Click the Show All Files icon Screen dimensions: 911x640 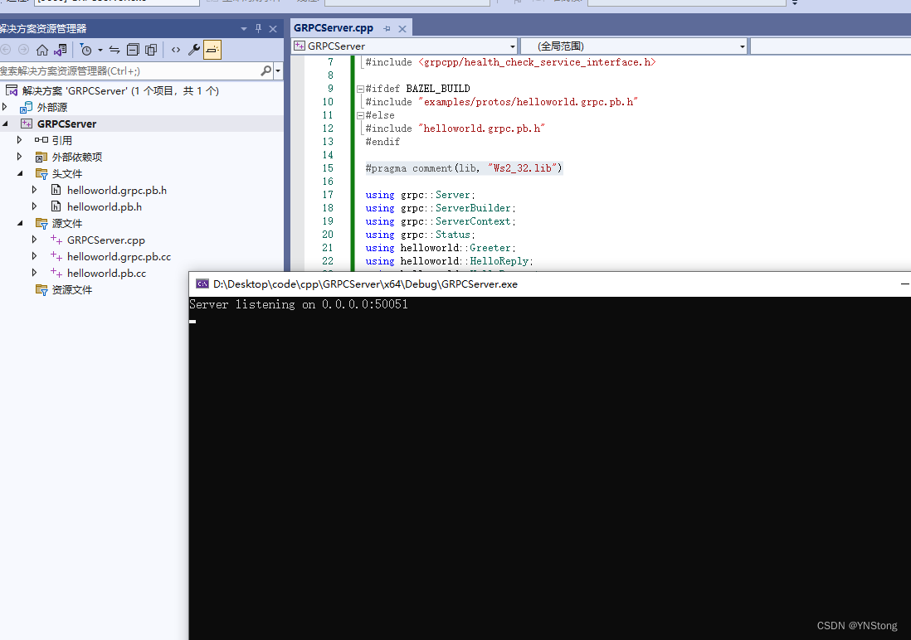tap(151, 51)
